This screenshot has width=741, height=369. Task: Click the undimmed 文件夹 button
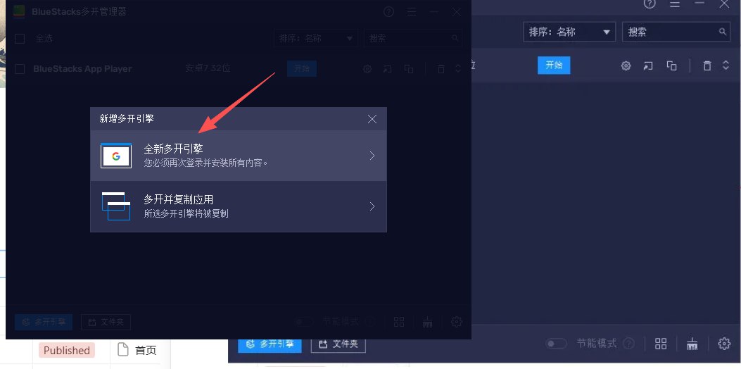(338, 344)
